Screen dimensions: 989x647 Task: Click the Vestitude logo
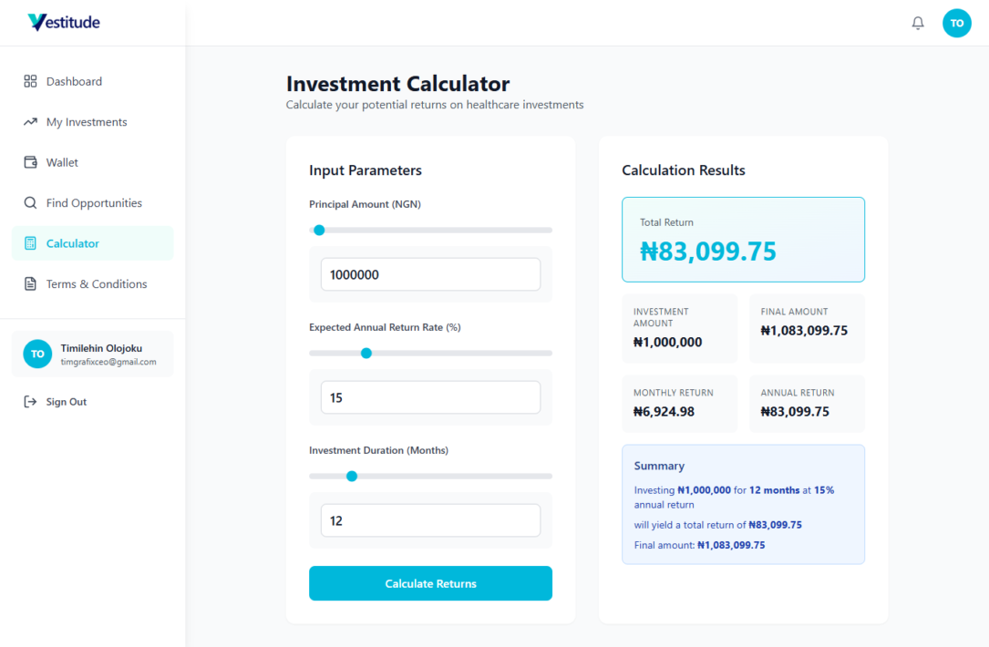[x=62, y=21]
